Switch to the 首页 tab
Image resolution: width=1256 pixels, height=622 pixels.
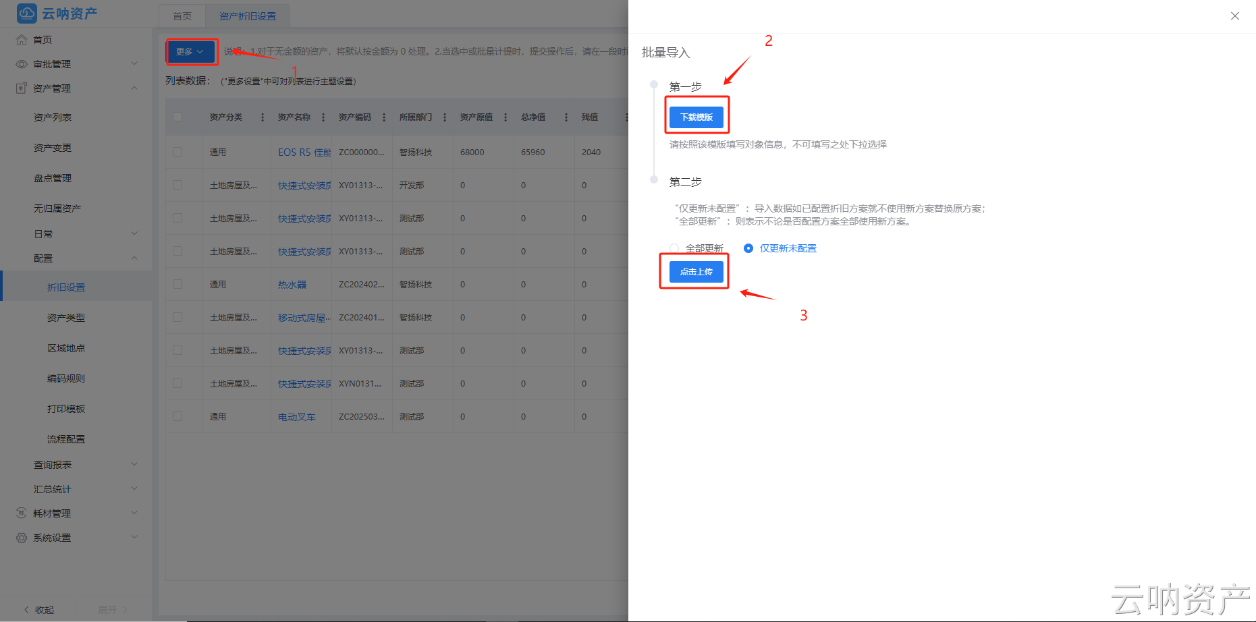pyautogui.click(x=181, y=16)
